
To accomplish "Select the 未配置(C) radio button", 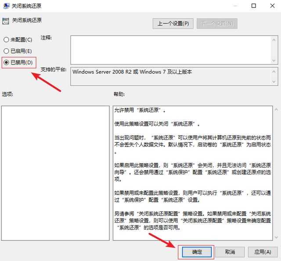I will pyautogui.click(x=18, y=39).
